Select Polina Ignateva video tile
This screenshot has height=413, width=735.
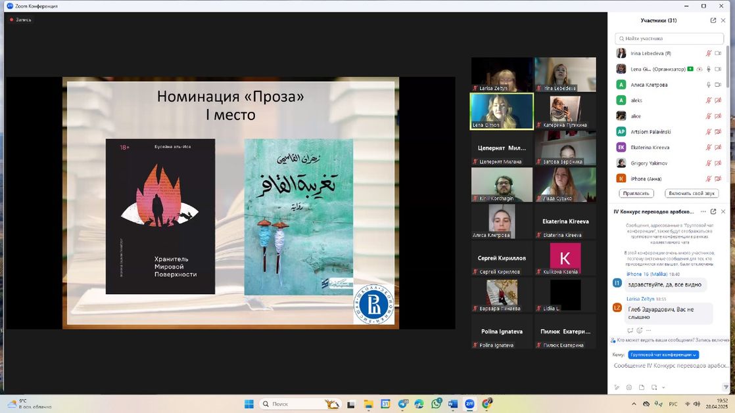point(502,332)
